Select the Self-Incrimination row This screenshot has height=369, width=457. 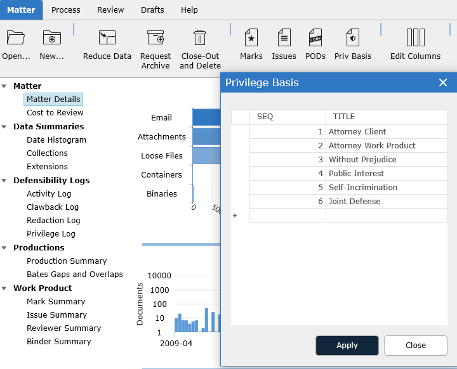(x=348, y=188)
